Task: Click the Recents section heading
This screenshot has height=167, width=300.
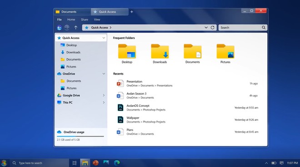Action: [x=118, y=74]
